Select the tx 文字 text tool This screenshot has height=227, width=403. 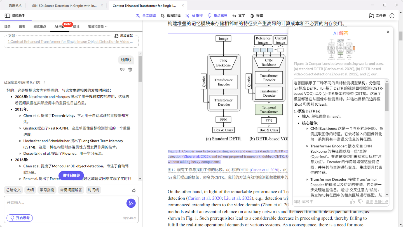pos(239,15)
